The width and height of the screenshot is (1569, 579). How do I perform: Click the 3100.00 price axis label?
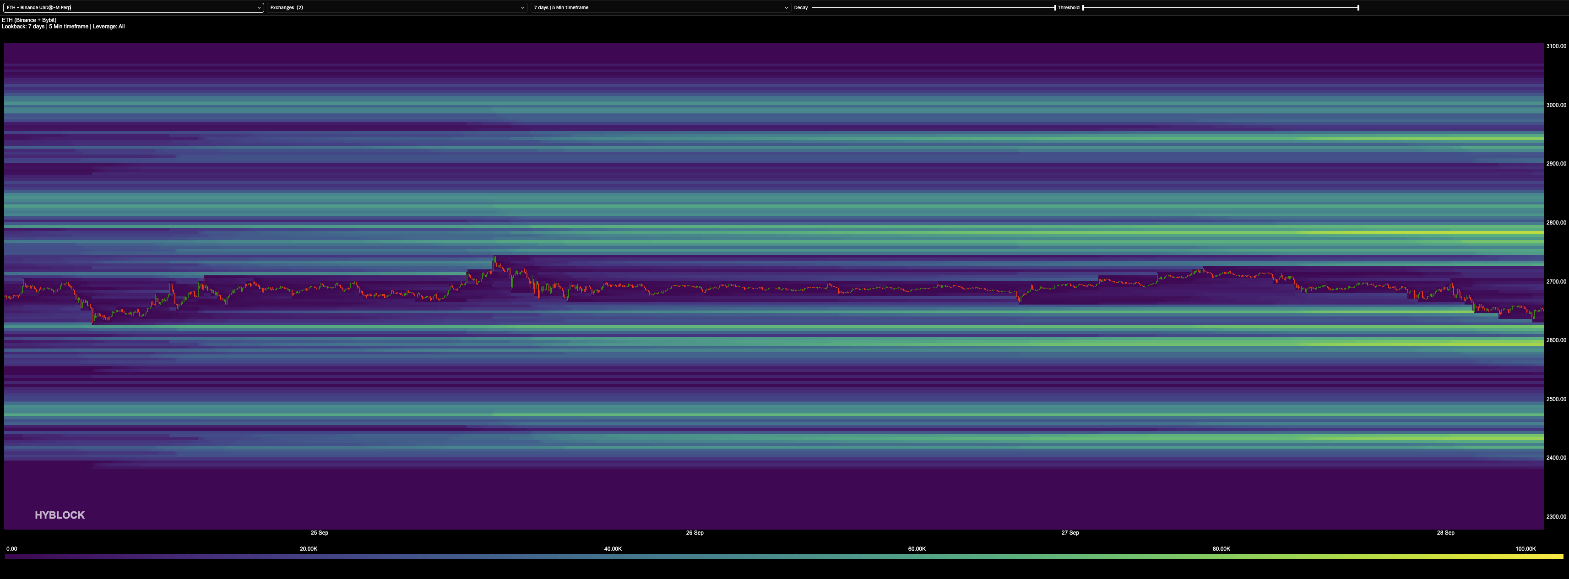1556,46
